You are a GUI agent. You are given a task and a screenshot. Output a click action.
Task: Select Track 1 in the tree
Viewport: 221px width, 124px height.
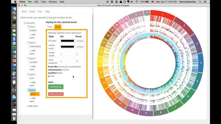click(32, 27)
